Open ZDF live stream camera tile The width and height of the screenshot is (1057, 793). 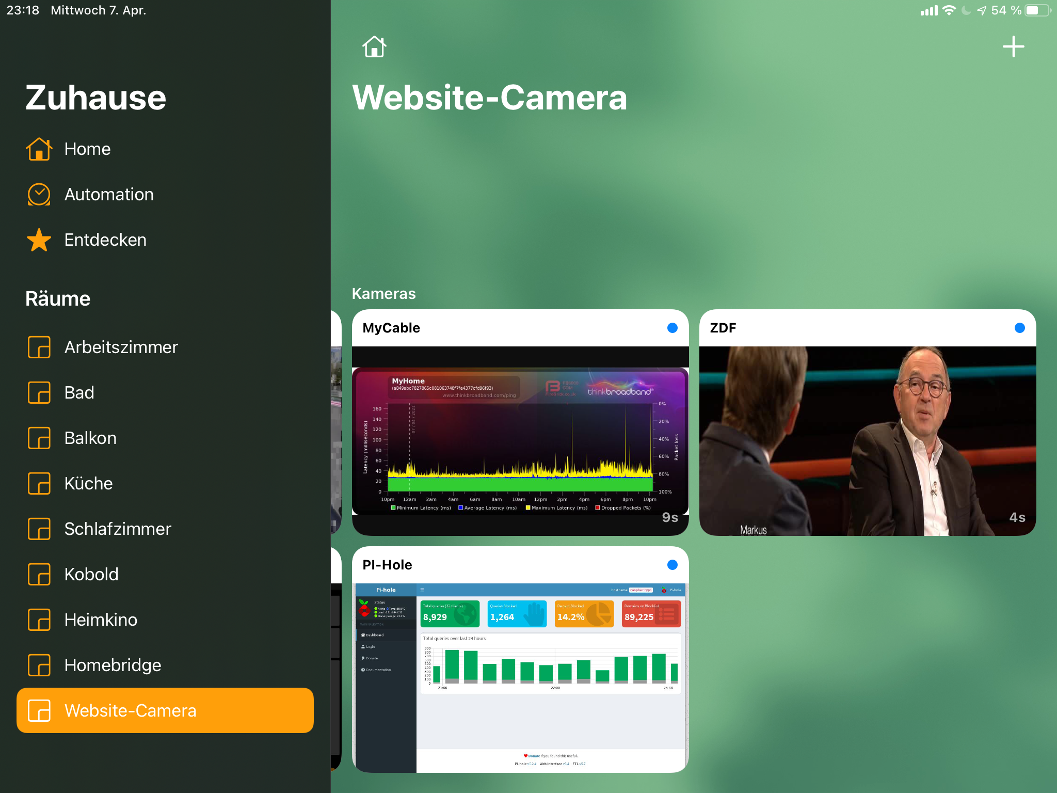[x=867, y=441]
